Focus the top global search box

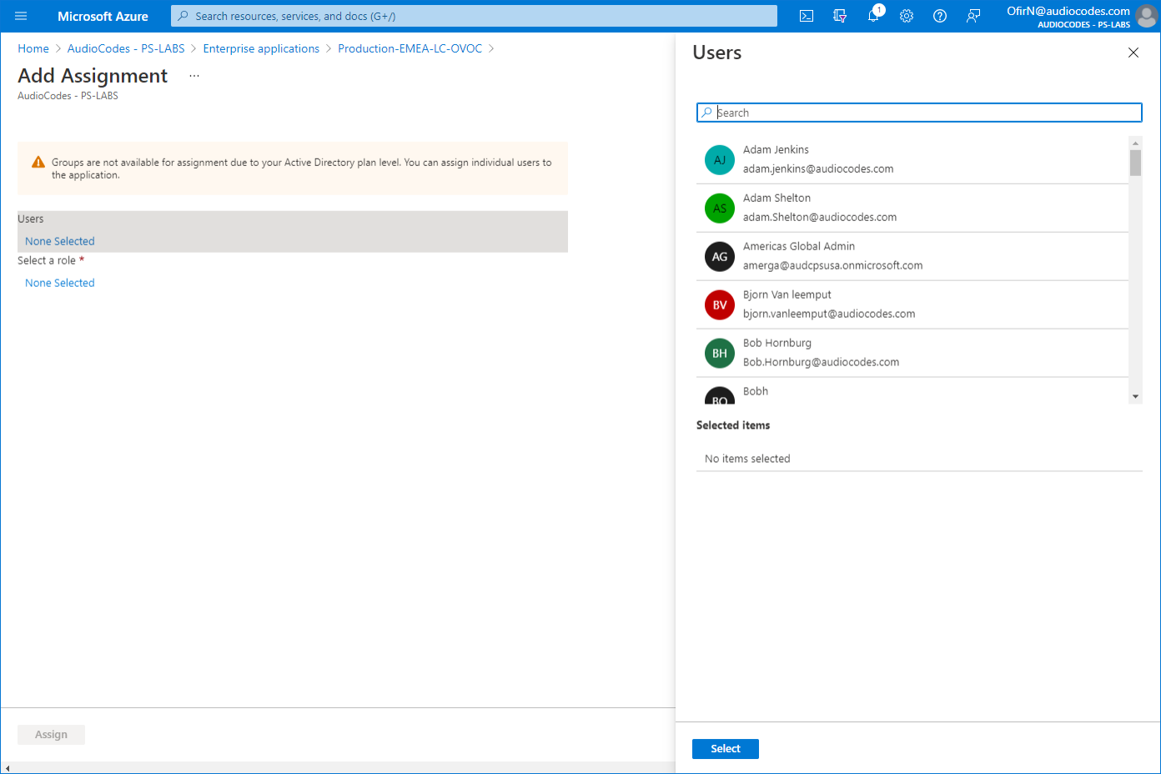coord(474,16)
